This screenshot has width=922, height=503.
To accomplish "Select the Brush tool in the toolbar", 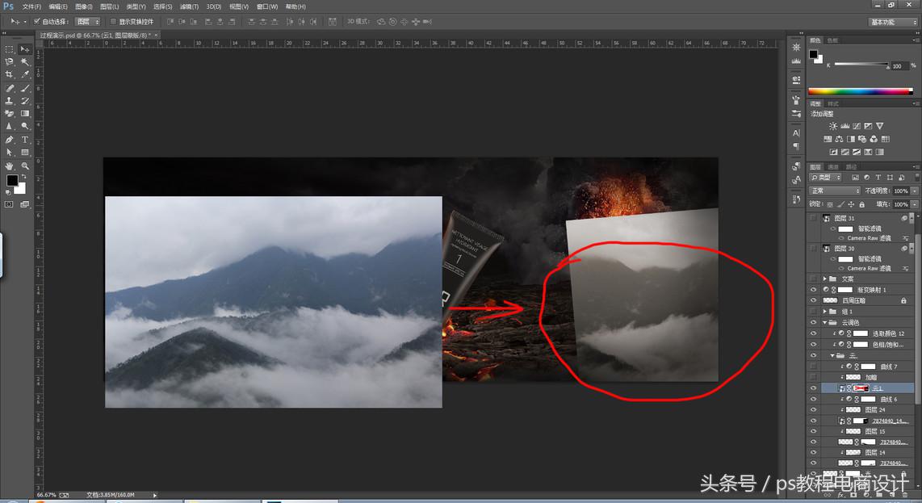I will coord(24,88).
